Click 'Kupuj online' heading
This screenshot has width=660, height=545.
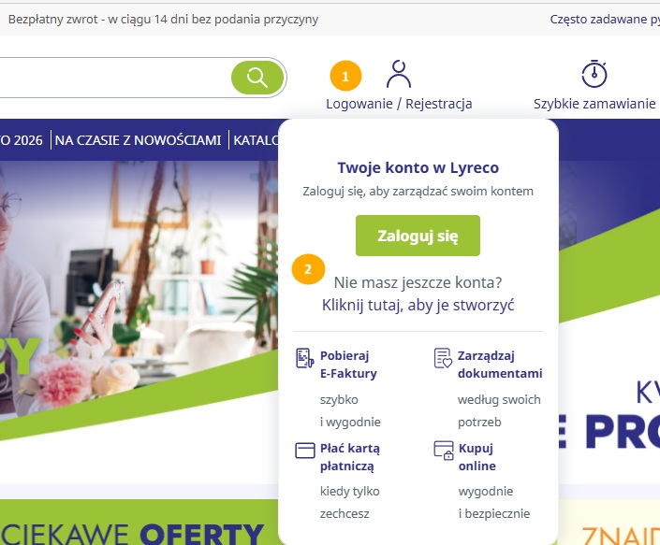(477, 457)
